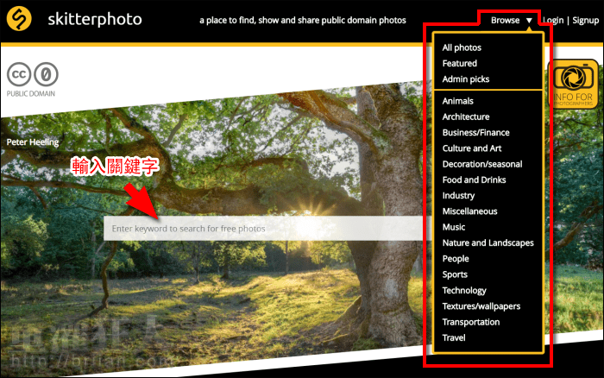Open the Login link
The height and width of the screenshot is (378, 604).
click(553, 20)
